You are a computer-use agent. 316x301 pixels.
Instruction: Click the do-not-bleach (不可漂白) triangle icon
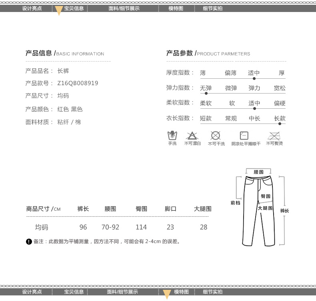coord(192,135)
